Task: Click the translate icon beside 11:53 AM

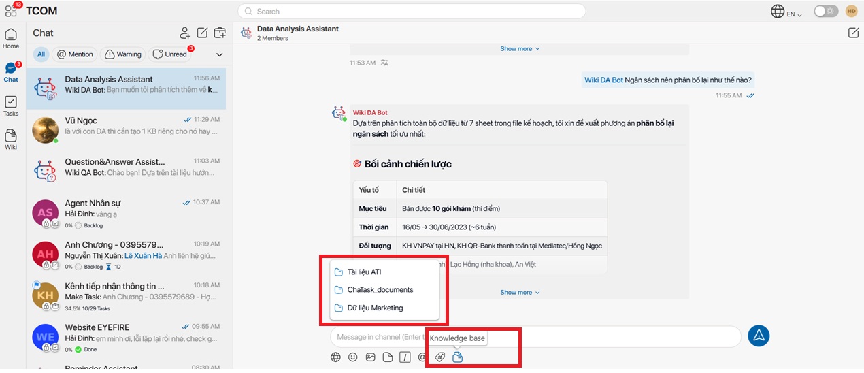Action: click(x=384, y=63)
